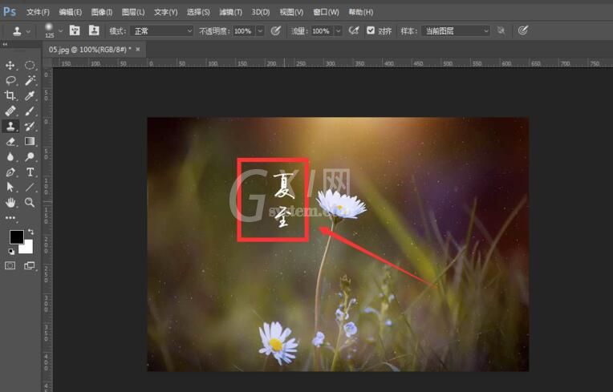The height and width of the screenshot is (392, 613).
Task: Select the Clone Stamp tool in toolbox
Action: click(x=10, y=126)
